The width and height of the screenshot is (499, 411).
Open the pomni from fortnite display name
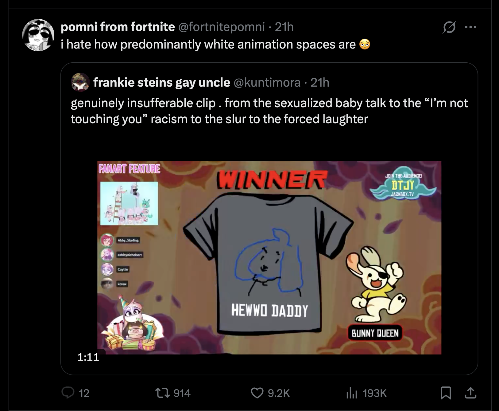pos(118,27)
